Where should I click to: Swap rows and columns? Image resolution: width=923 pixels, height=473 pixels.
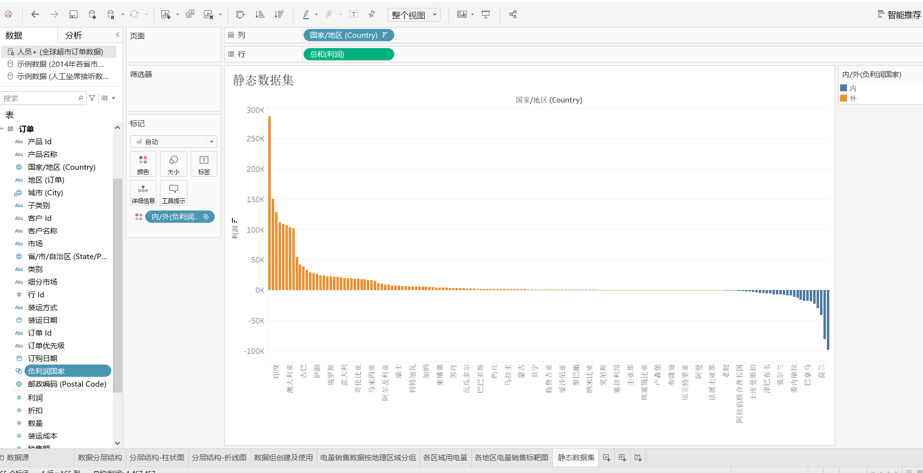click(240, 14)
